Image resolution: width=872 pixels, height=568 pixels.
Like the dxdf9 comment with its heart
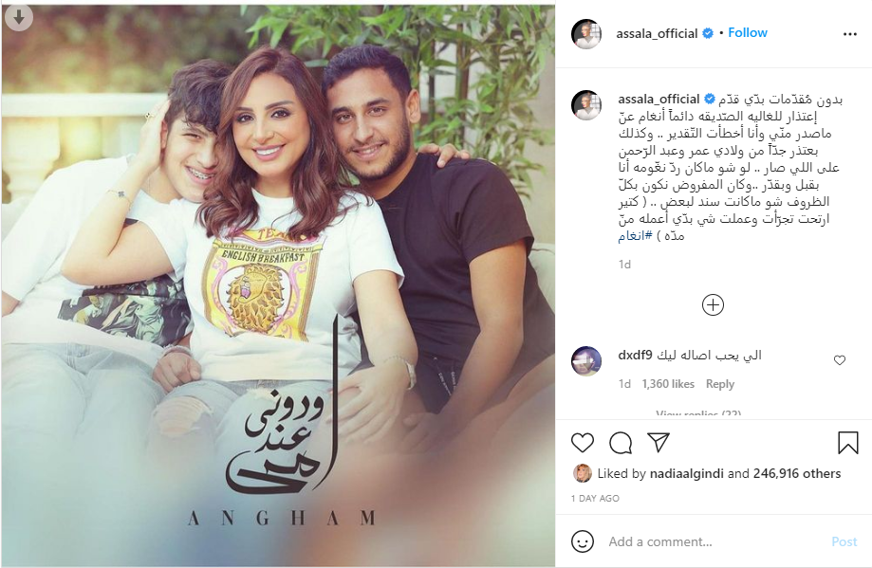pyautogui.click(x=840, y=360)
